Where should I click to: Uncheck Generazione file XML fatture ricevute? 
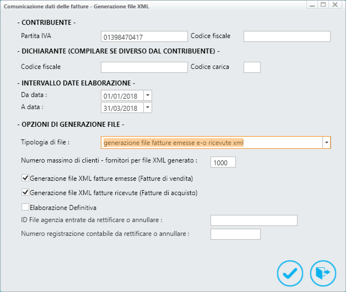[25, 192]
